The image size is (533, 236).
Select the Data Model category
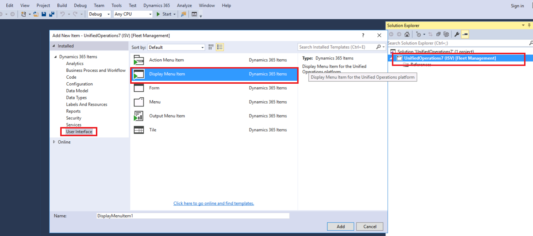point(77,91)
